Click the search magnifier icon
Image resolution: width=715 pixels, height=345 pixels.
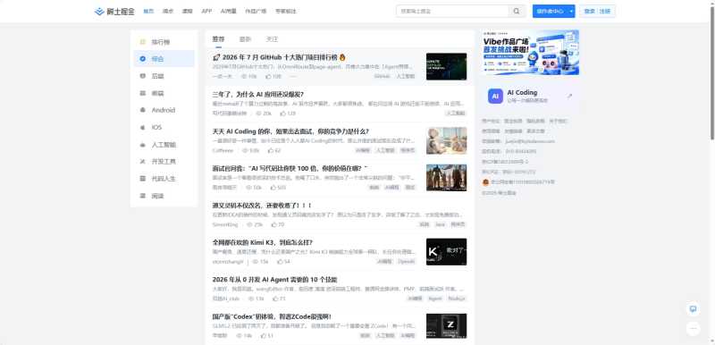pos(517,12)
